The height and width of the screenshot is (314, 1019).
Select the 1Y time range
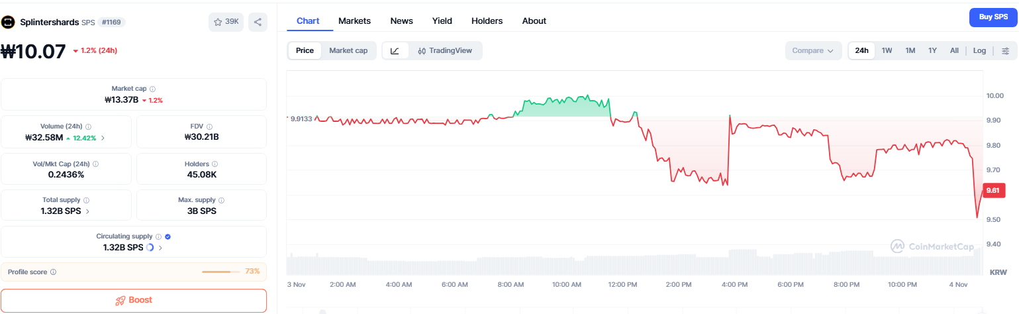[x=932, y=51]
